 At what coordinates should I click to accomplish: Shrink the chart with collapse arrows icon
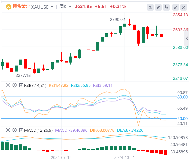[x=175, y=7]
